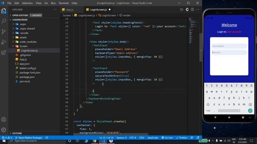The width and height of the screenshot is (257, 144).
Task: Open Cortana circle on taskbar
Action: coord(69,141)
